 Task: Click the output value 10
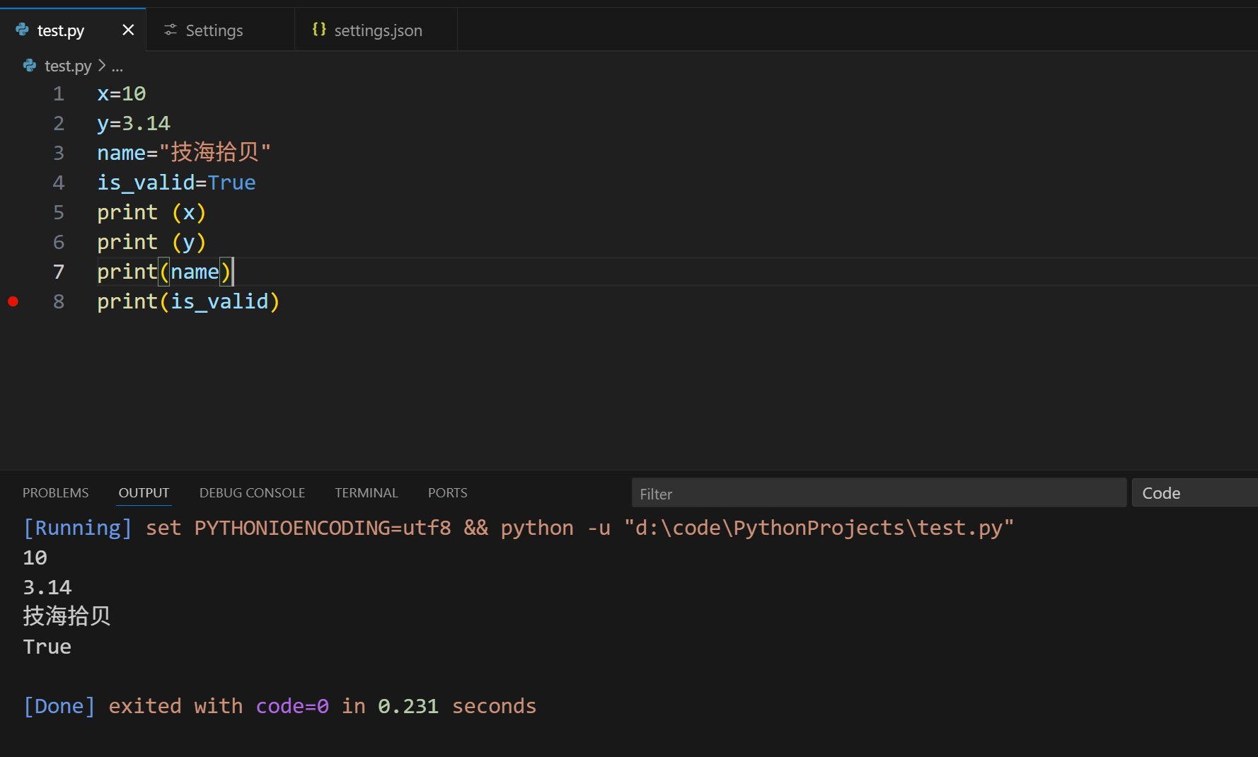click(x=35, y=557)
